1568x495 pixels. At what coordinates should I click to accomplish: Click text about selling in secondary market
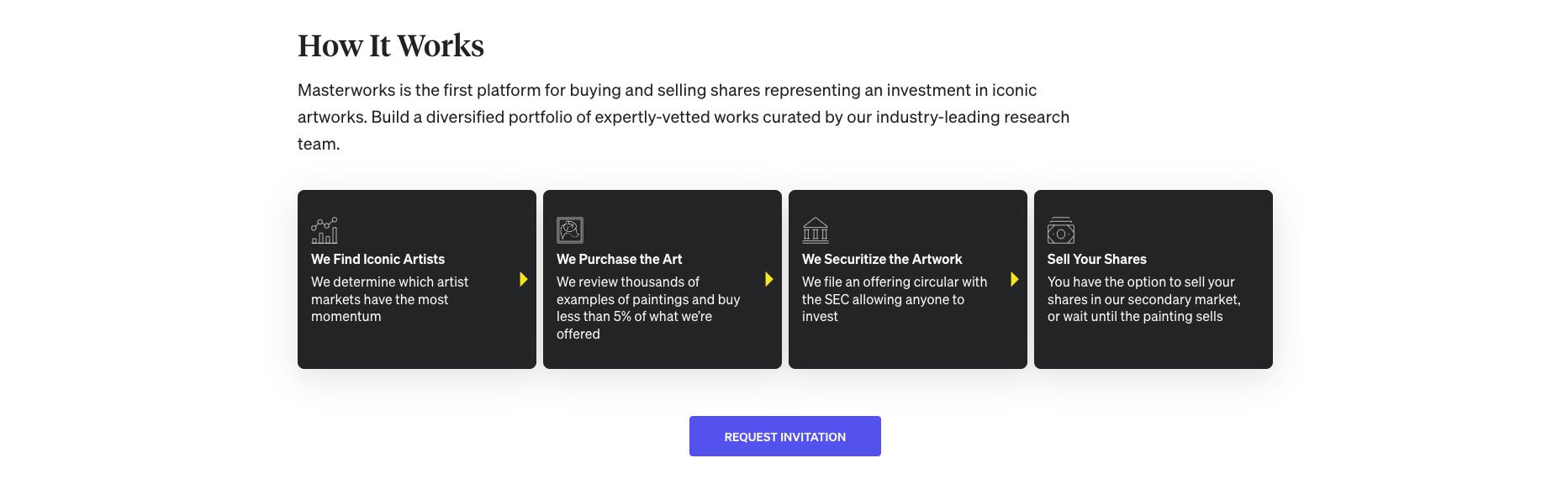tap(1143, 299)
